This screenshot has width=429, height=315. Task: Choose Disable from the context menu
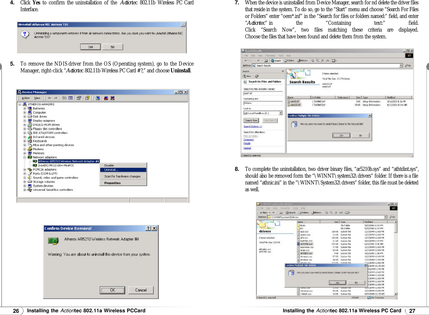(123, 165)
